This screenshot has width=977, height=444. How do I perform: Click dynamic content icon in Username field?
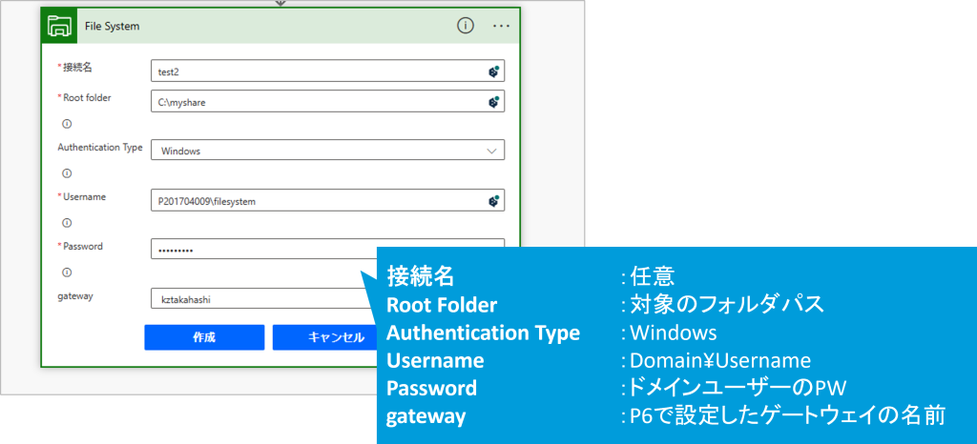click(x=493, y=200)
